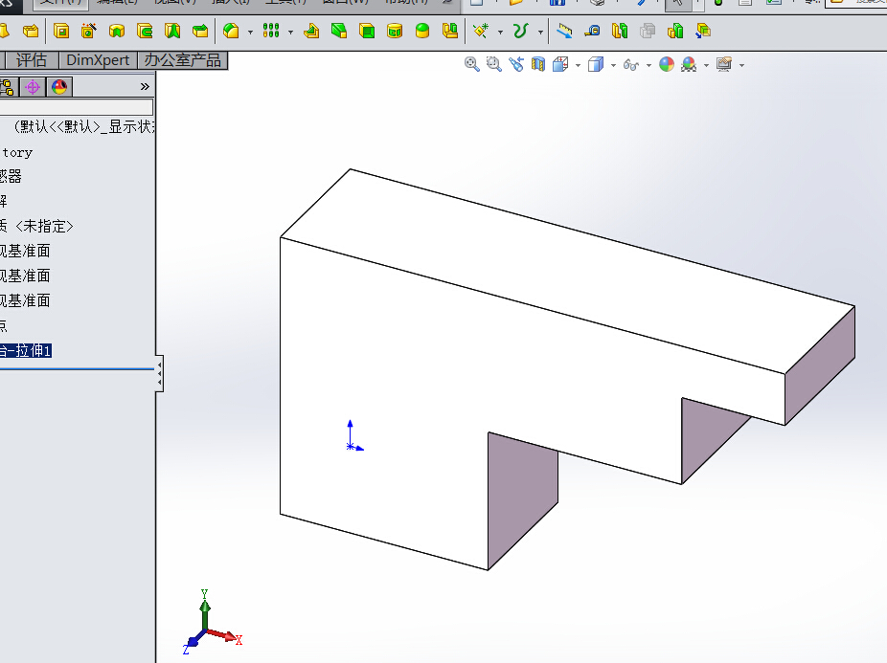
Task: Open the ConfigurationManager panel tab
Action: click(x=7, y=86)
